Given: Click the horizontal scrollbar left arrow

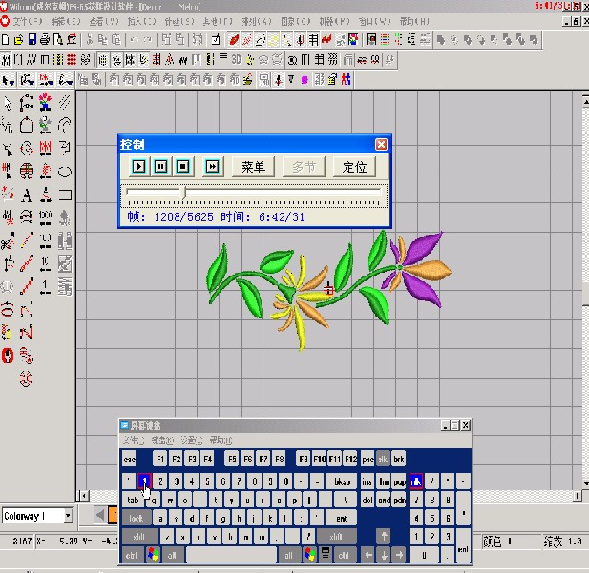Looking at the screenshot, I should (84, 496).
